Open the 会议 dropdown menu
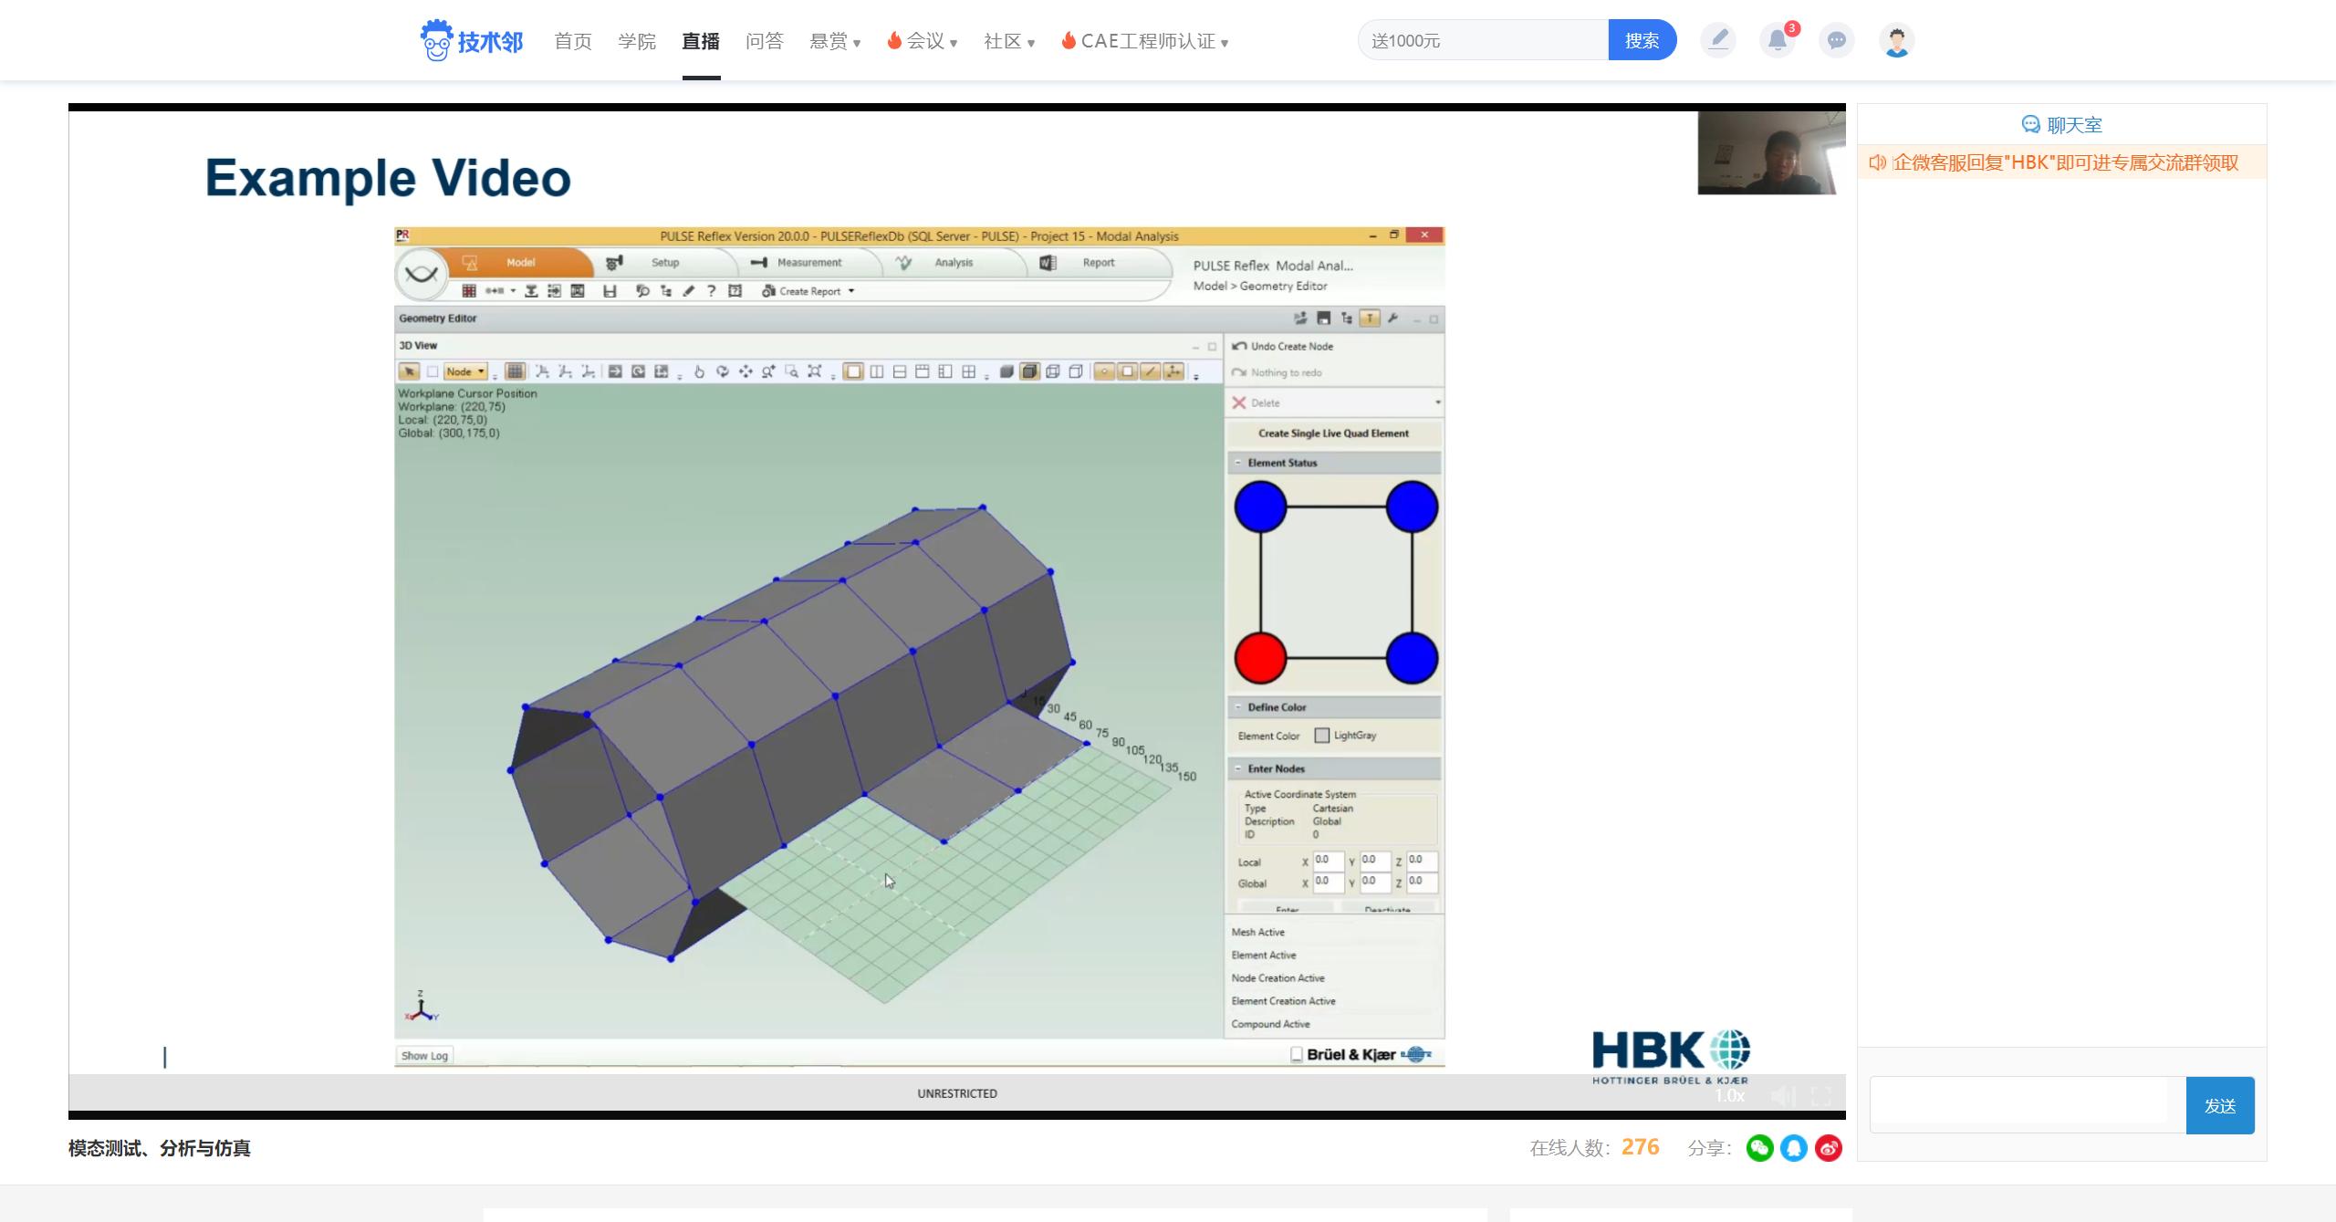 (923, 41)
